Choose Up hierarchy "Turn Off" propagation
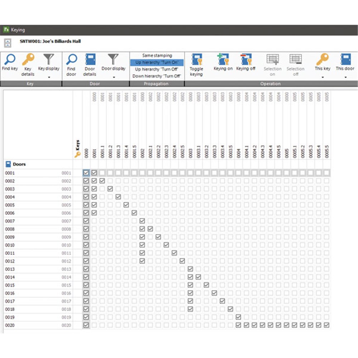Screen dimensions: 358x358 [157, 69]
